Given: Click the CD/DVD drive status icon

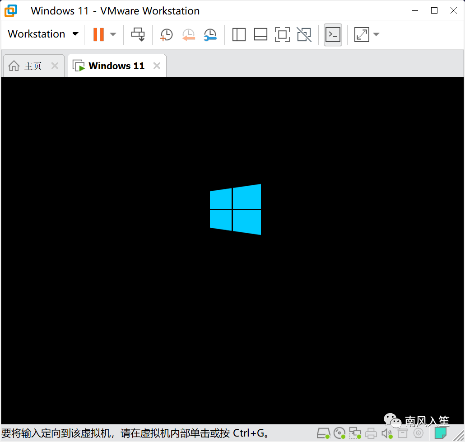Looking at the screenshot, I should (339, 433).
